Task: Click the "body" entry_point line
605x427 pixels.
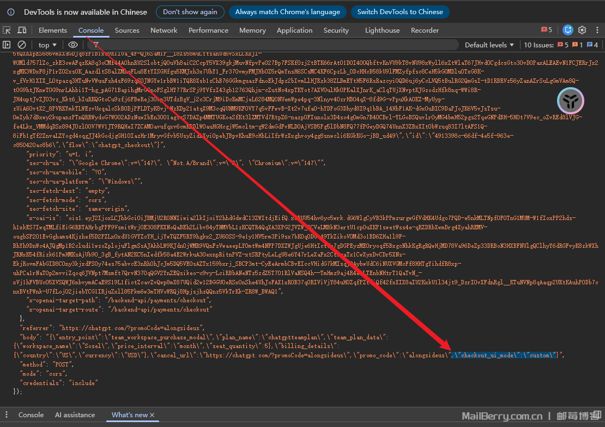Action: [204, 337]
